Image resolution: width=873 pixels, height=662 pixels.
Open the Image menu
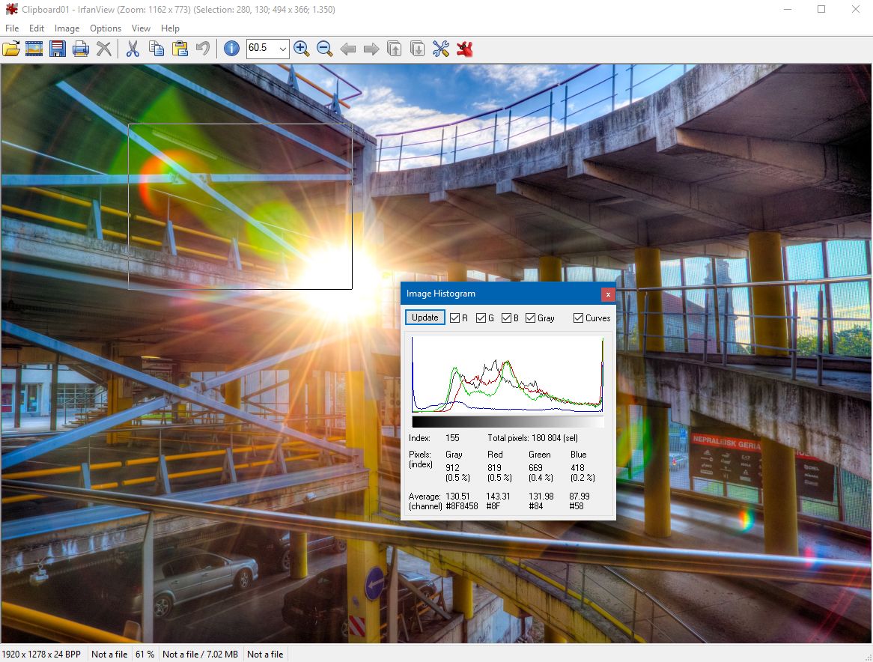(67, 28)
